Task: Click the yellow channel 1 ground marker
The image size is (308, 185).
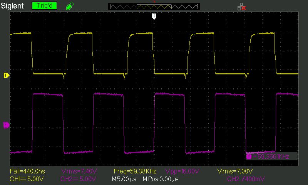Action: click(6, 75)
